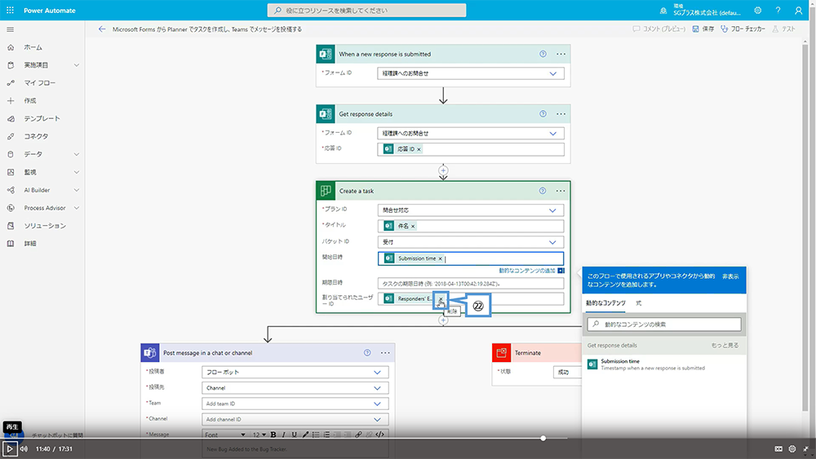Expand データ in the sidebar
The height and width of the screenshot is (459, 816).
click(77, 154)
